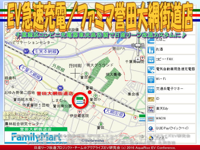Click the red 誉田 station marker

coord(90,92)
